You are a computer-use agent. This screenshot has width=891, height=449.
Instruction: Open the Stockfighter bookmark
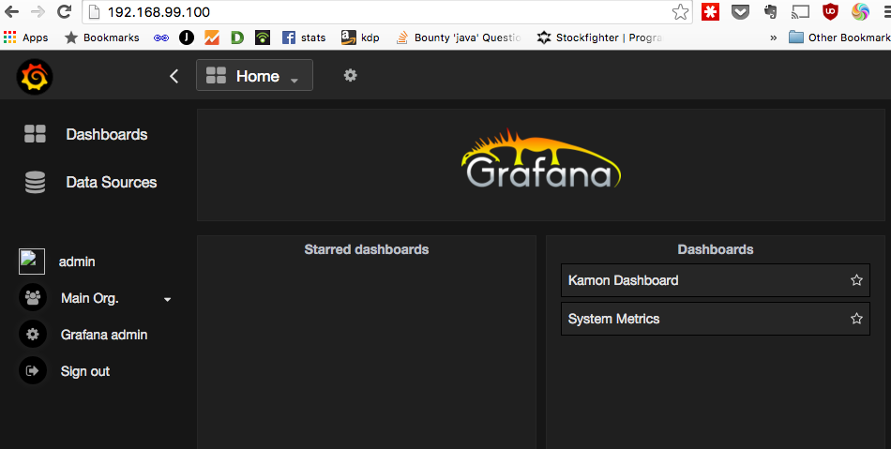pos(599,37)
